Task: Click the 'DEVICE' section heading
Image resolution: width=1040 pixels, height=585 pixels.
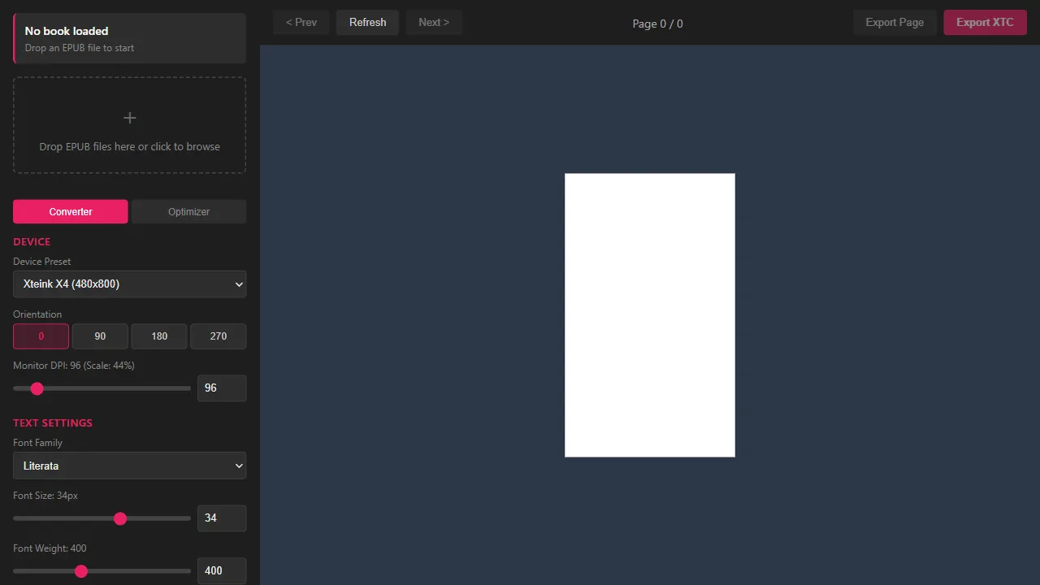Action: coord(32,242)
